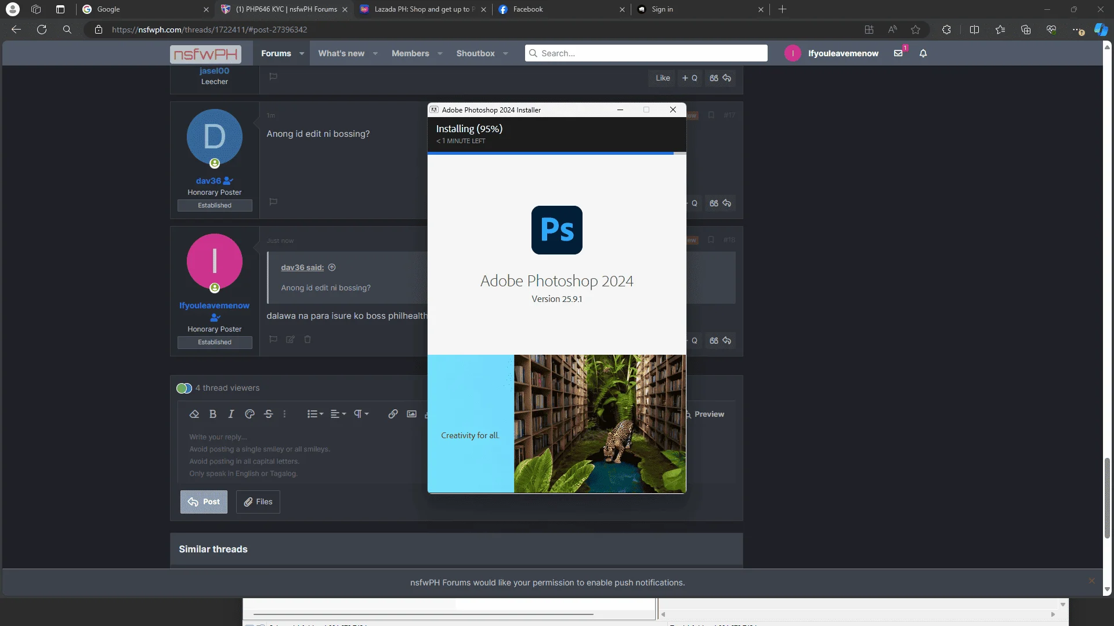Open the Members navigation item

(410, 53)
